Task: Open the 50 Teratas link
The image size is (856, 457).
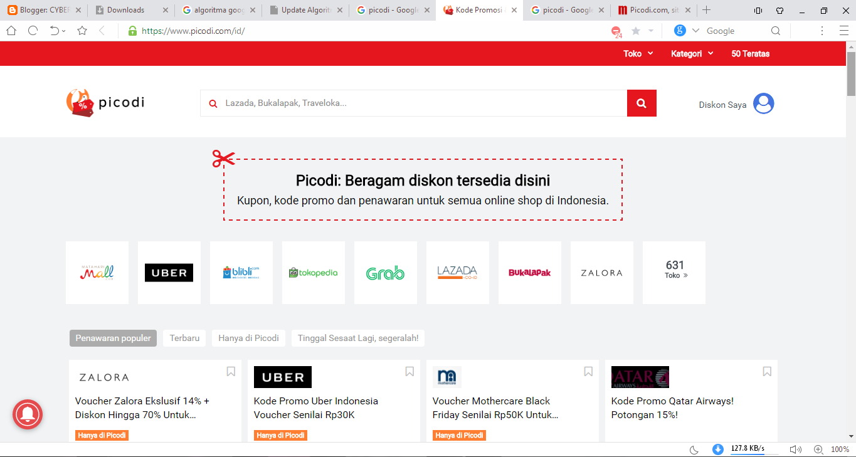Action: (751, 53)
